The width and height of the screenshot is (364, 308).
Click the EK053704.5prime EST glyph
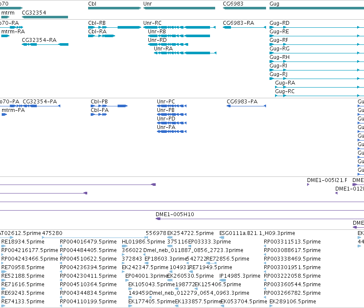tap(222, 306)
